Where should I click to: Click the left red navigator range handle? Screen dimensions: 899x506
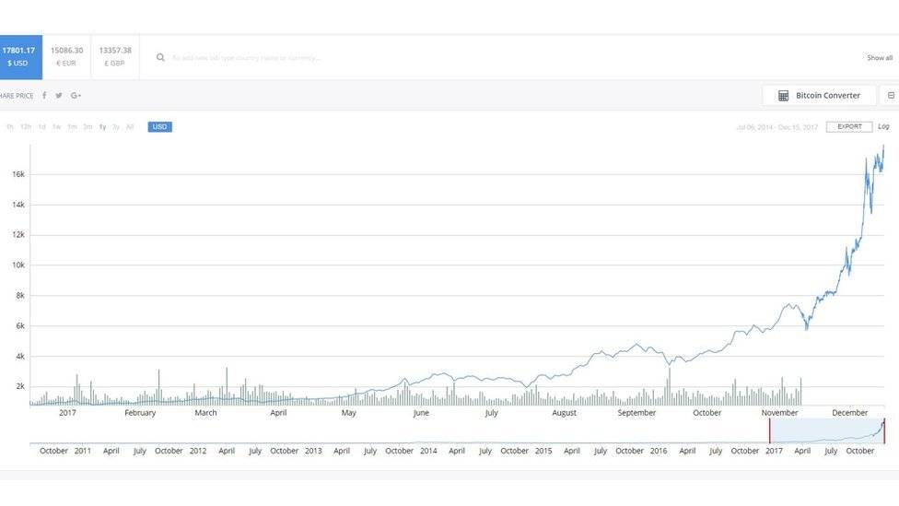pyautogui.click(x=769, y=430)
